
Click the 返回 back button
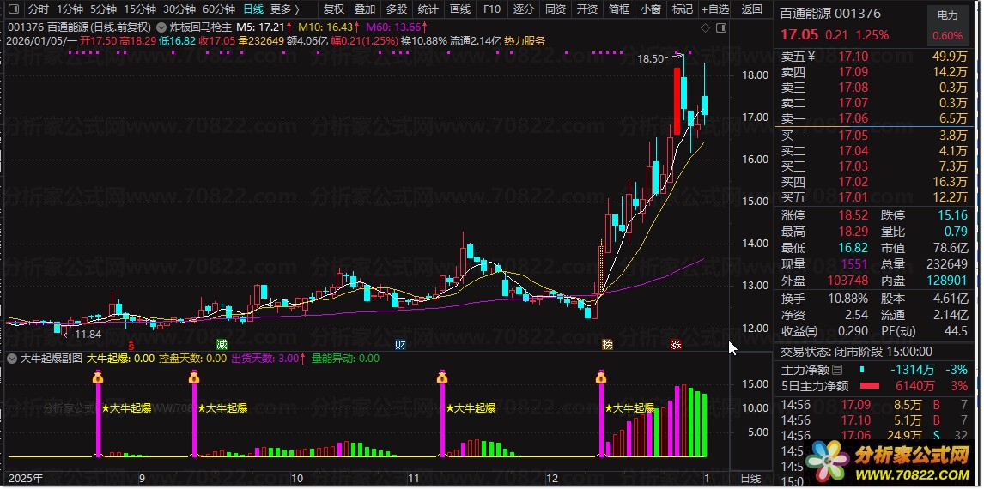(752, 9)
